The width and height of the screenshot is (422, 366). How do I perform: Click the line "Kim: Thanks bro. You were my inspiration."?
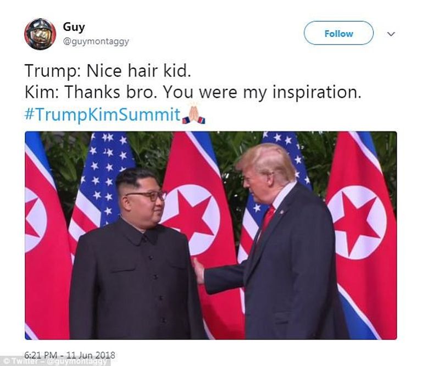point(193,92)
